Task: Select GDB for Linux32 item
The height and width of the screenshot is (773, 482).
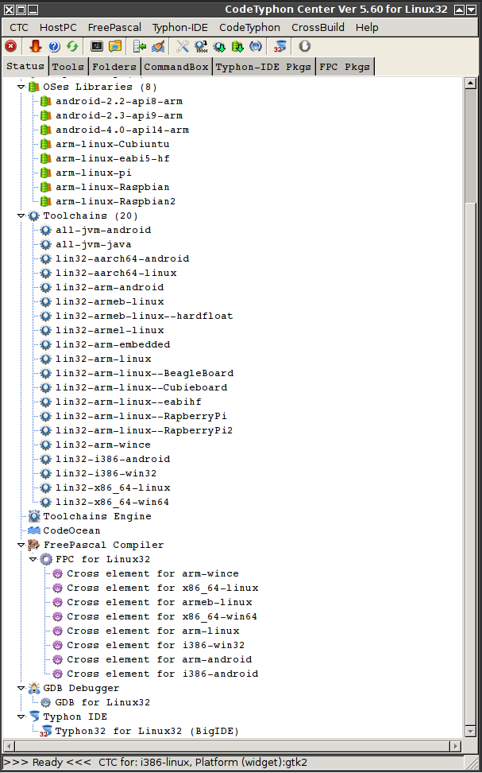Action: point(102,702)
